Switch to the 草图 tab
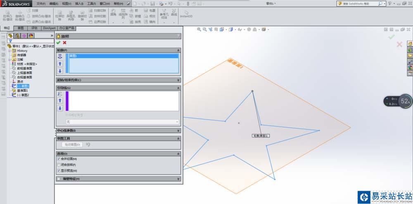Image resolution: width=413 pixels, height=204 pixels. (21, 28)
